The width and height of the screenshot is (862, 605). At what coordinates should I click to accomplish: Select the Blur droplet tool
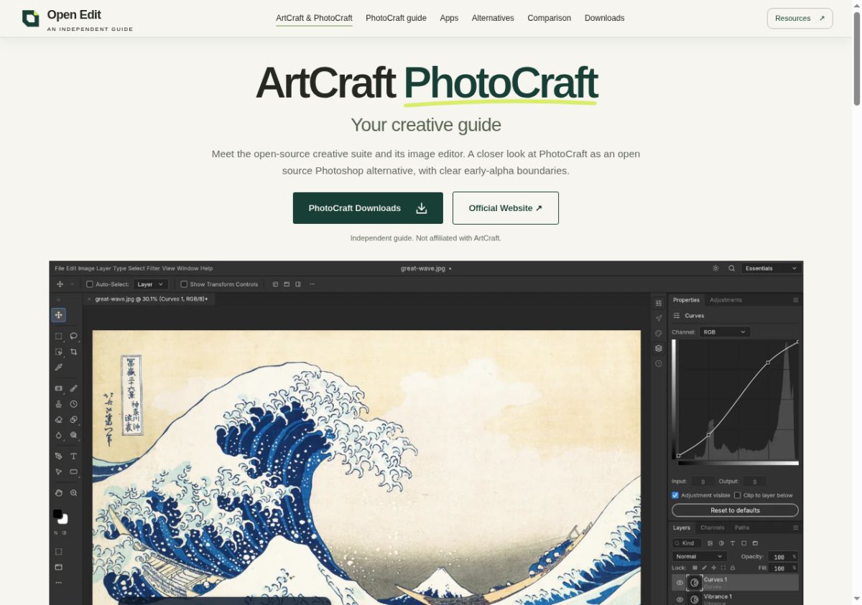[59, 435]
